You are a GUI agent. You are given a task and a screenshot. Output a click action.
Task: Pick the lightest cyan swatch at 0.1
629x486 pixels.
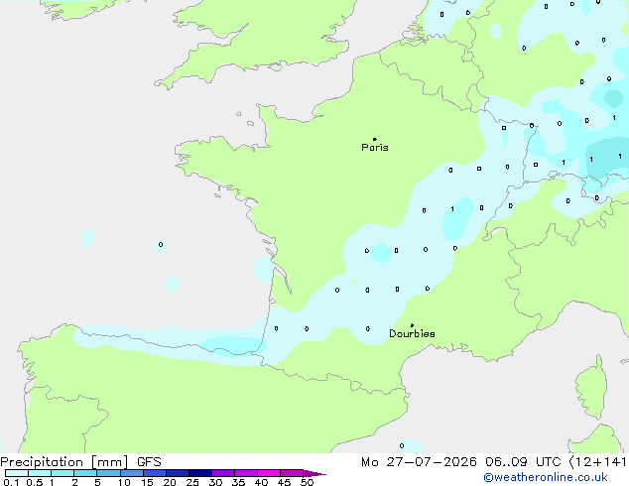(x=17, y=473)
